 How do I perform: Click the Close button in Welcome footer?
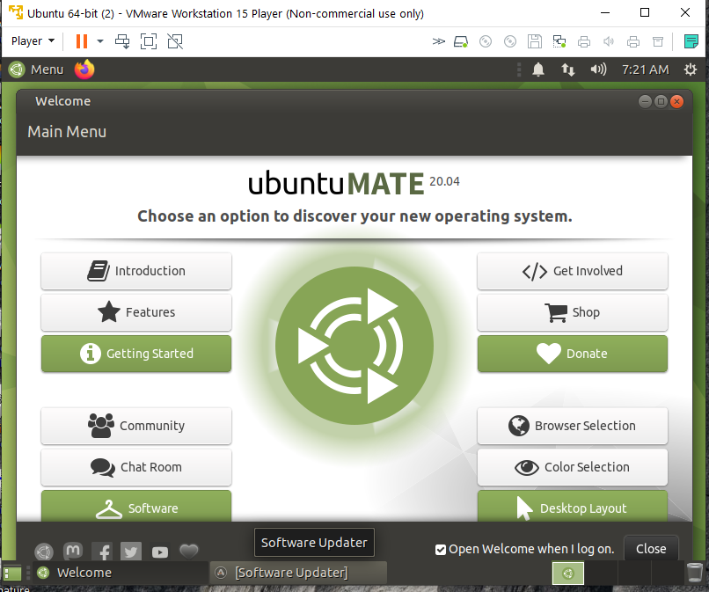pyautogui.click(x=651, y=549)
